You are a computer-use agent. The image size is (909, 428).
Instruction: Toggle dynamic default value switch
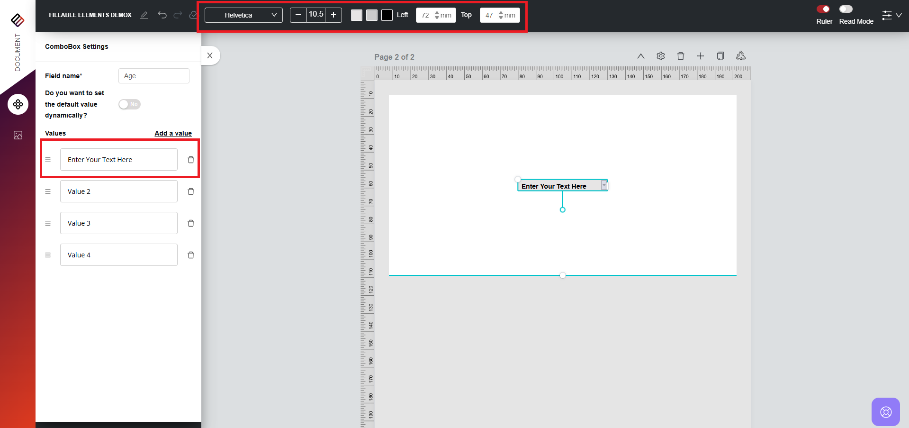click(129, 104)
